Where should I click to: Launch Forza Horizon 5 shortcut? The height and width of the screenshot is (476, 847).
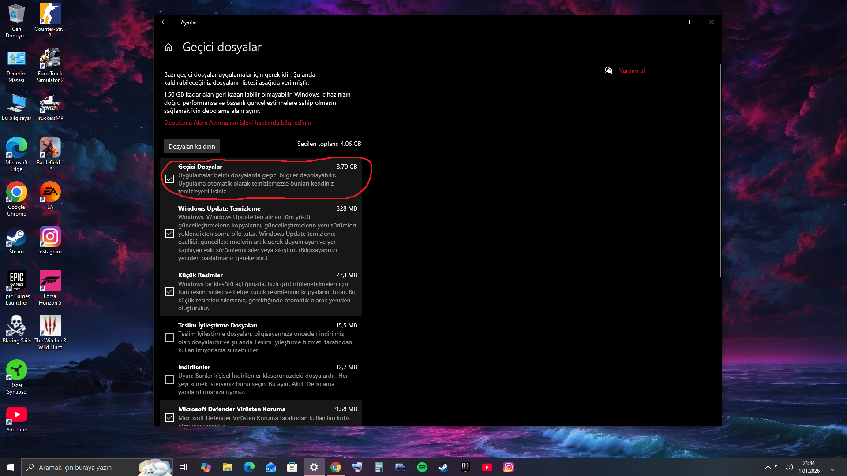[x=50, y=288]
